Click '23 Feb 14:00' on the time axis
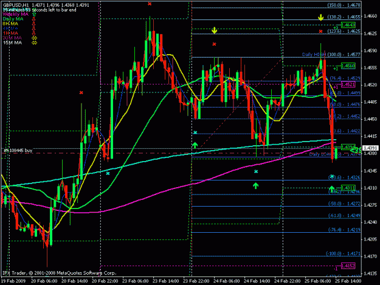 (x=166, y=281)
